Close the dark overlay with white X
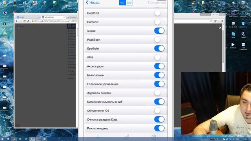 (x=220, y=28)
